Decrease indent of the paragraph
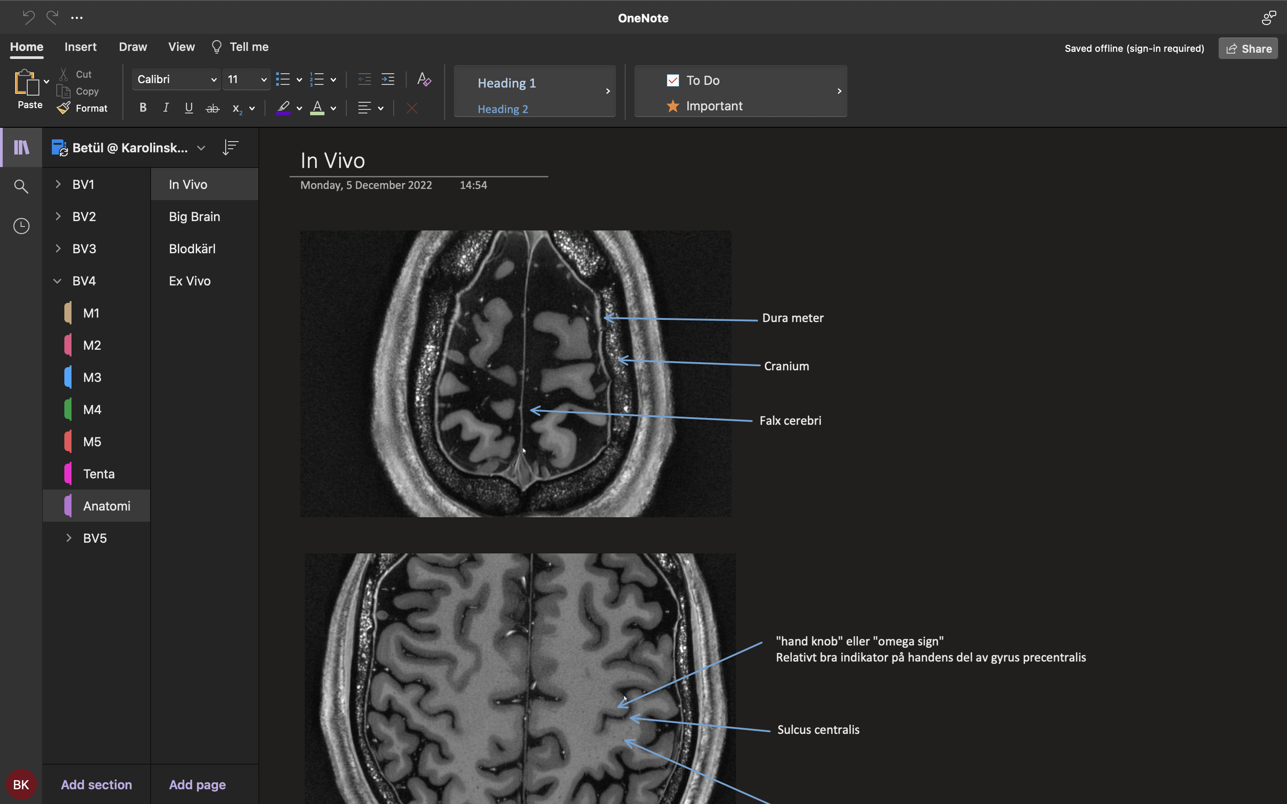 pos(364,79)
